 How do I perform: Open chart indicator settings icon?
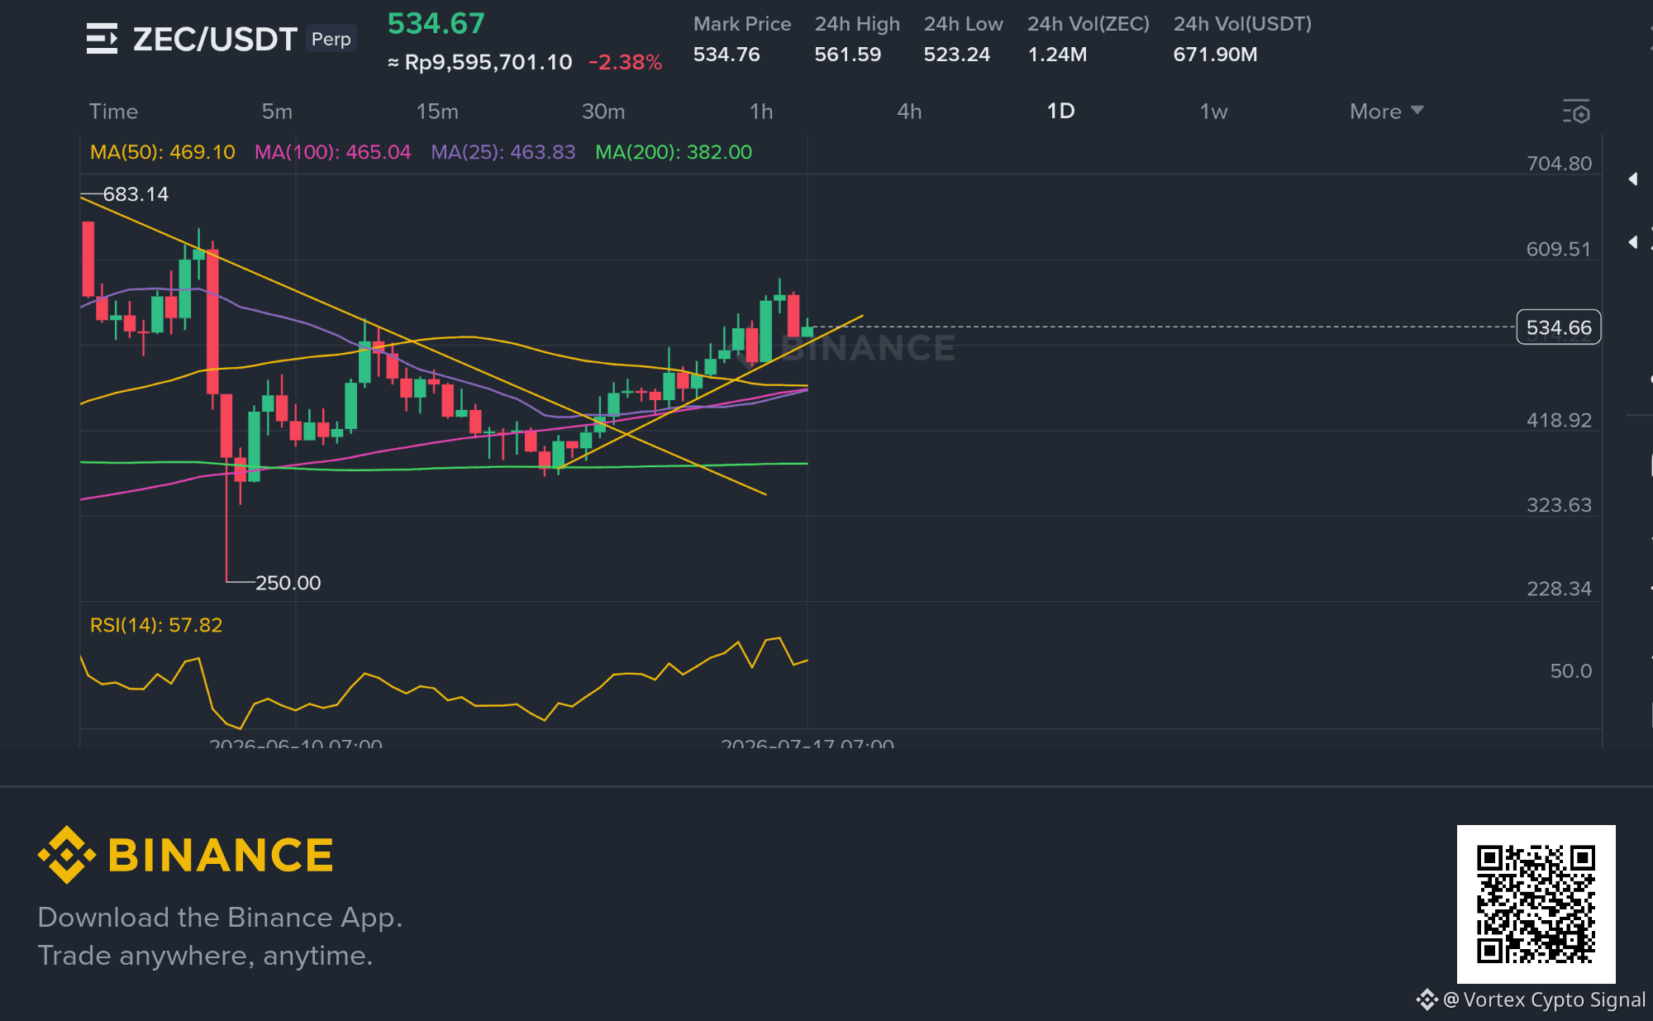[x=1576, y=112]
